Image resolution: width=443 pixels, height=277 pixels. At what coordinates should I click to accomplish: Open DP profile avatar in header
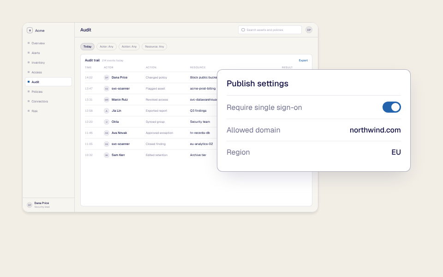pos(309,30)
